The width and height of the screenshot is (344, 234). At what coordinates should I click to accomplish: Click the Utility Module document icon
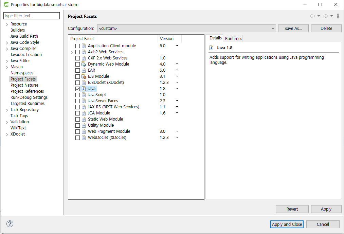(84, 125)
